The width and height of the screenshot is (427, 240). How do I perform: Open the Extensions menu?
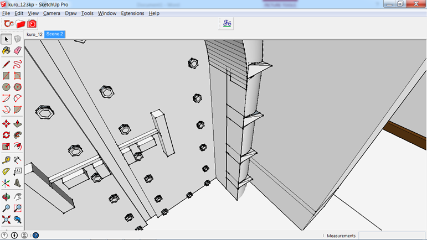tap(132, 13)
